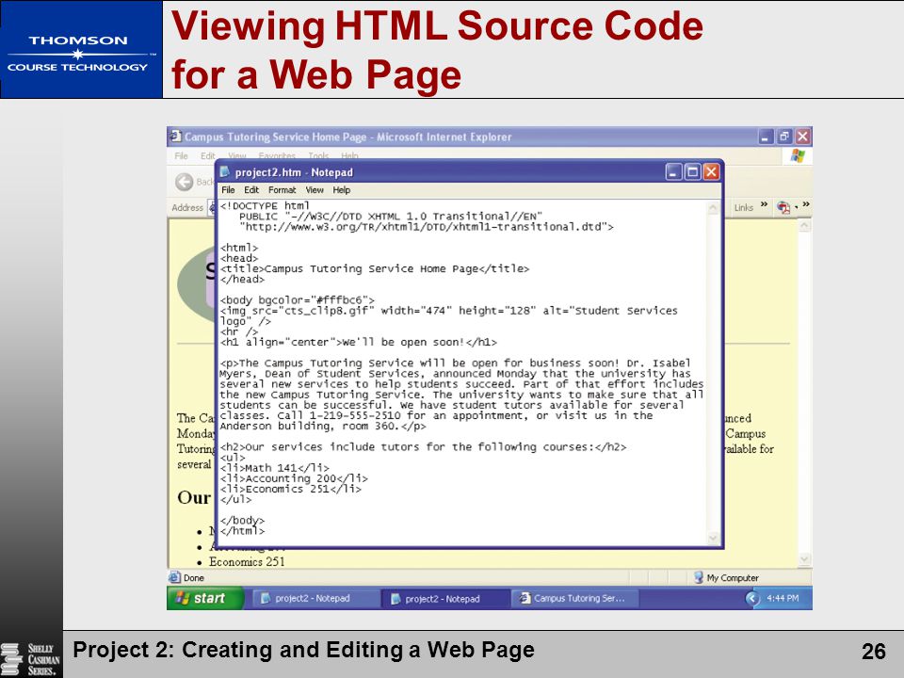Viewport: 904px width, 678px height.
Task: Click the DOCTYPE html line in Notepad
Action: pyautogui.click(x=265, y=206)
